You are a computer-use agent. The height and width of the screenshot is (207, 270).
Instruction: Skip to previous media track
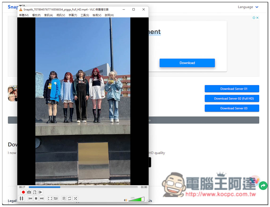(30, 199)
